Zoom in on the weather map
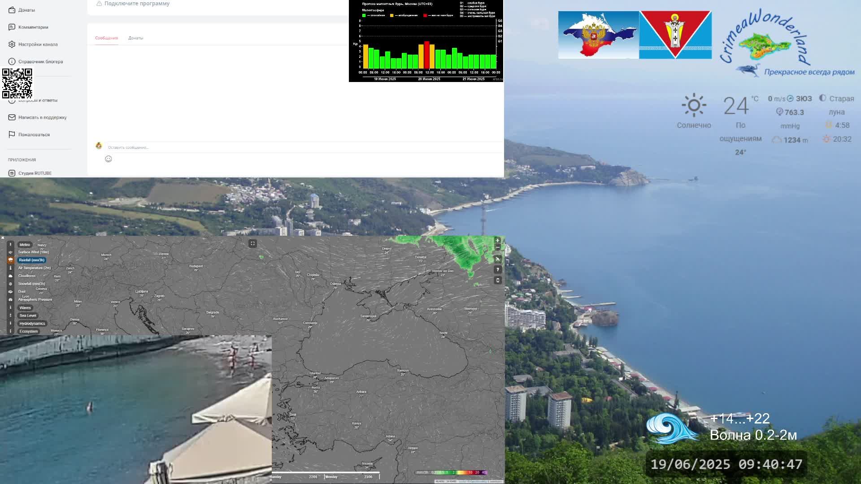 point(497,241)
